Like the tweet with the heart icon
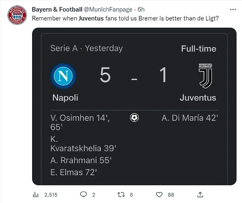The image size is (242, 203). 159,195
